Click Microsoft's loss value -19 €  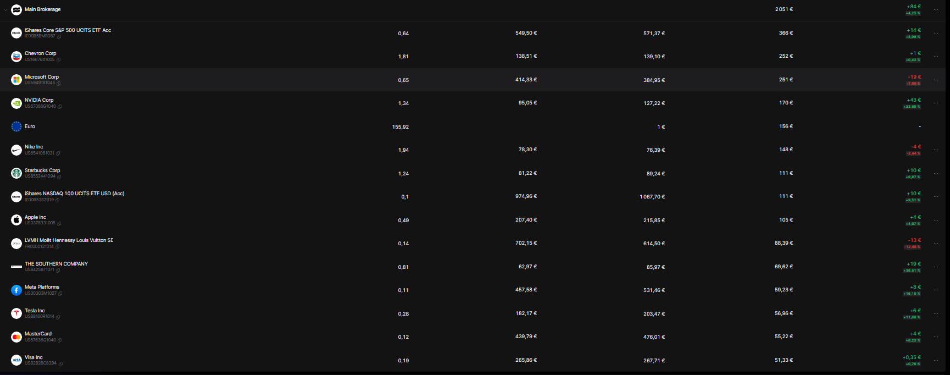pyautogui.click(x=914, y=77)
